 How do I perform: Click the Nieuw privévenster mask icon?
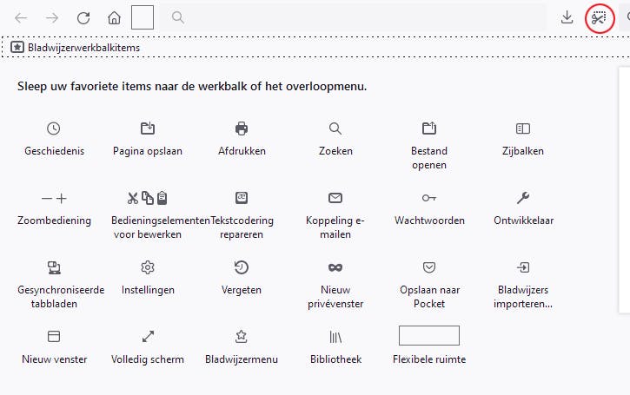(x=335, y=267)
